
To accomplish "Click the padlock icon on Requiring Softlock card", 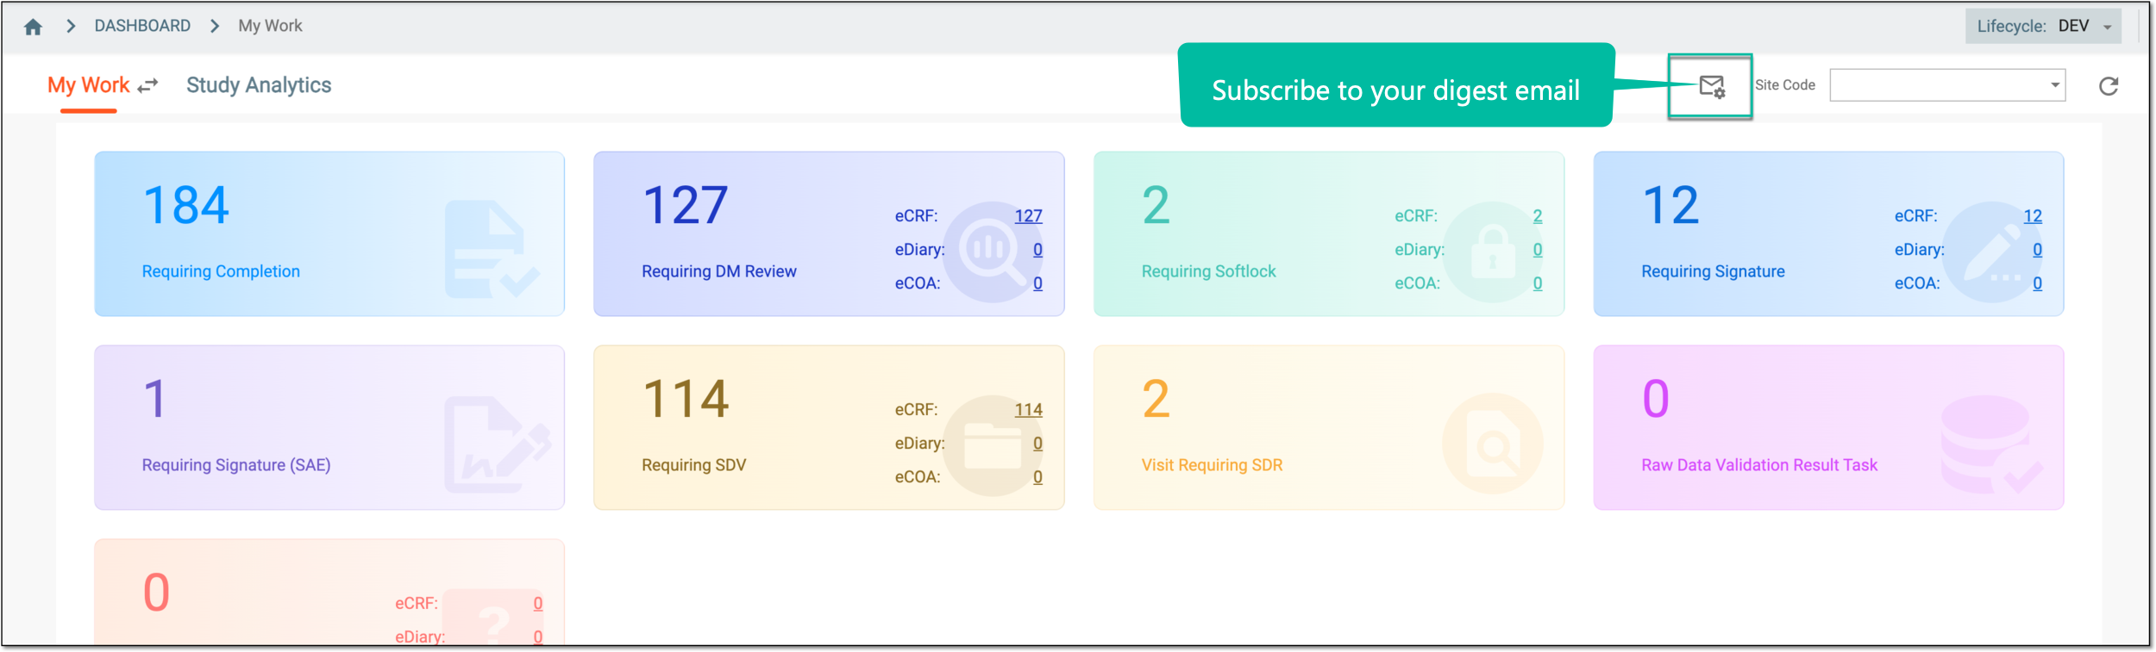I will (1493, 251).
